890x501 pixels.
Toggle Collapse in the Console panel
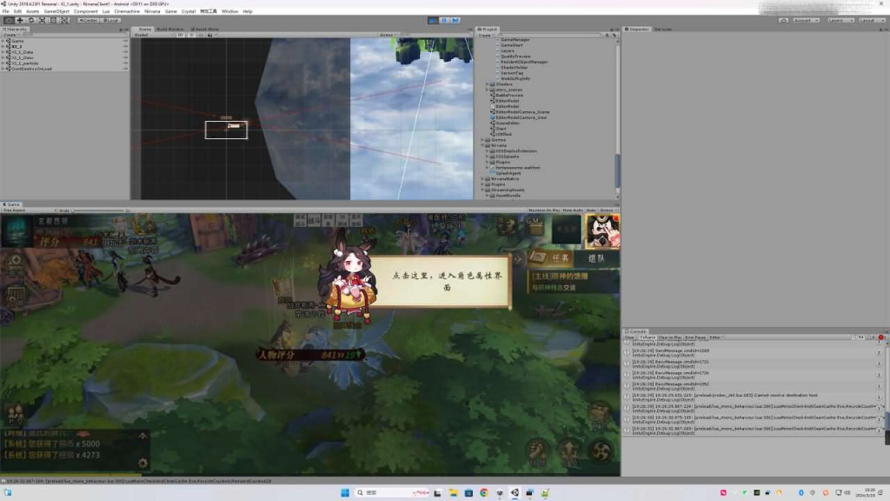[648, 337]
